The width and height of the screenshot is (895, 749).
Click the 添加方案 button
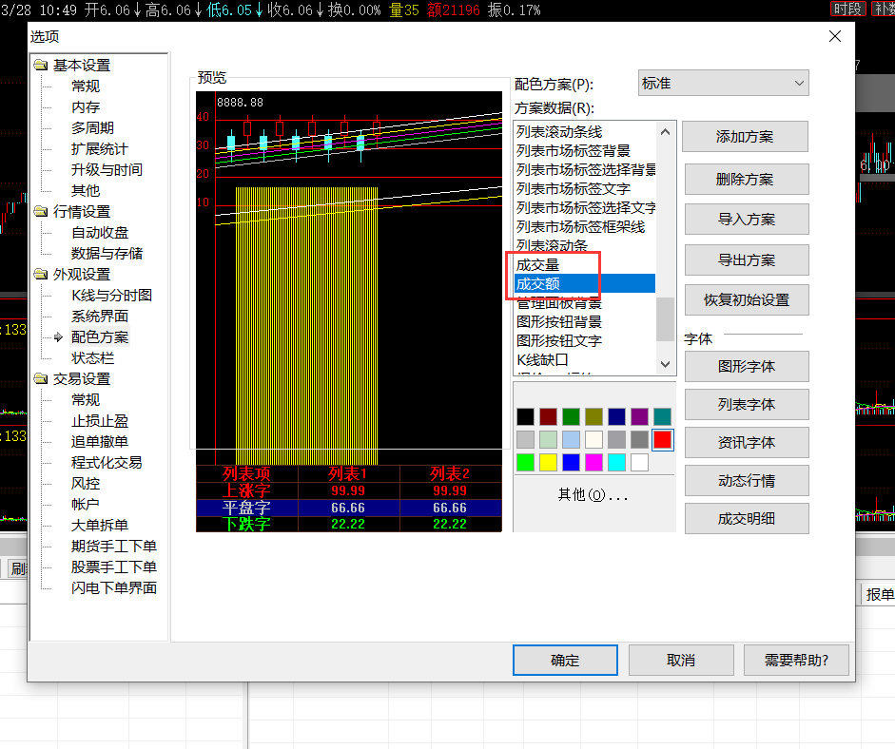pos(745,137)
